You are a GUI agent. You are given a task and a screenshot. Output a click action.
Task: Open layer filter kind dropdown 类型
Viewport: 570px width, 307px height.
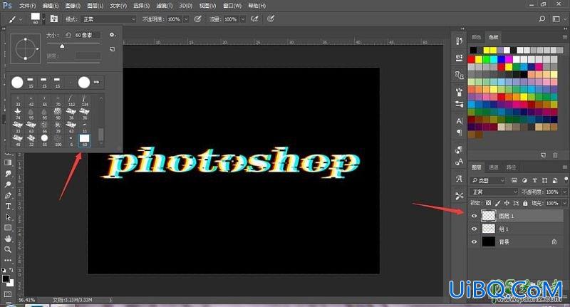click(x=488, y=180)
